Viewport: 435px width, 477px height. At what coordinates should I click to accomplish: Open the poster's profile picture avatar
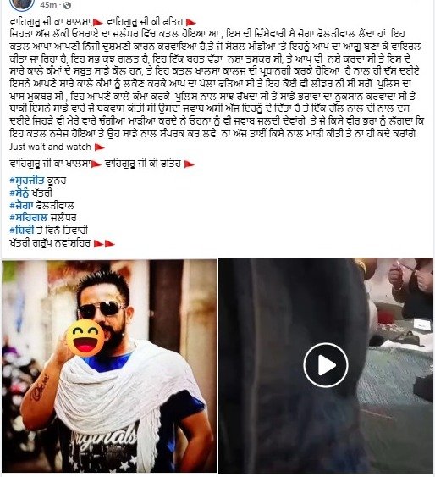point(21,4)
